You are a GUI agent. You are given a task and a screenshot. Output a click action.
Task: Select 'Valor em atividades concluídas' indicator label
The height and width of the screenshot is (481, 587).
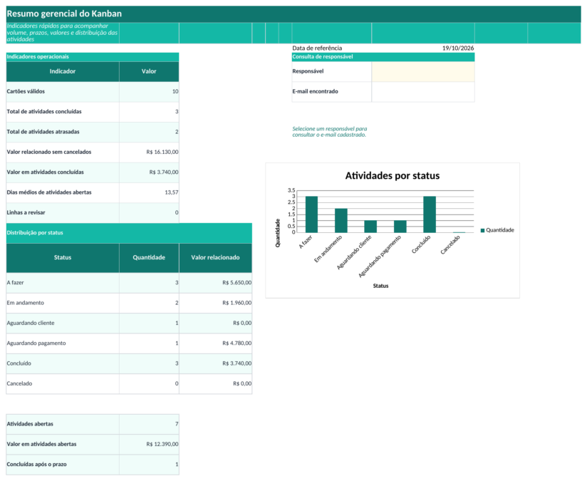46,172
